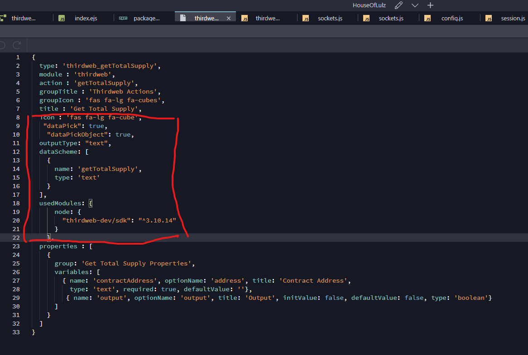Click the npm icon on the package tab

123,18
